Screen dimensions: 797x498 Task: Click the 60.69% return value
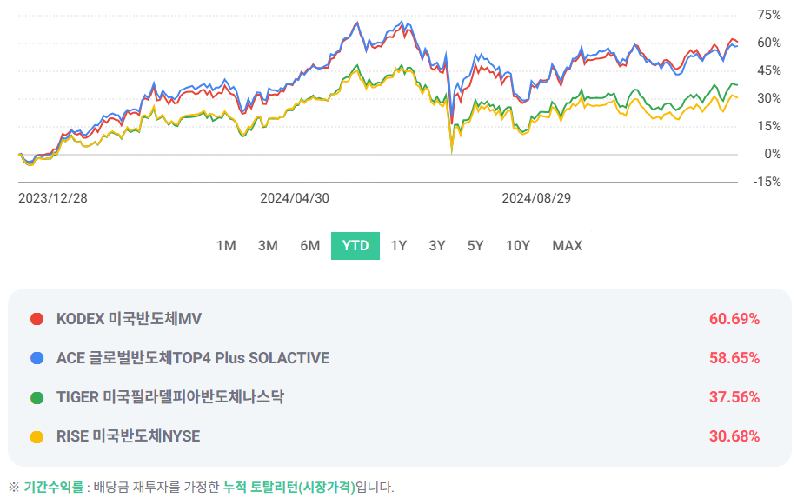pyautogui.click(x=734, y=319)
